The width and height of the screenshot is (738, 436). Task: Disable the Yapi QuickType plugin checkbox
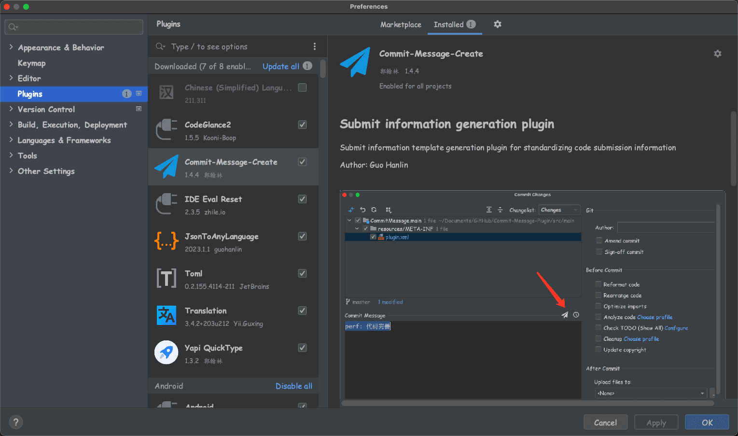click(x=303, y=348)
